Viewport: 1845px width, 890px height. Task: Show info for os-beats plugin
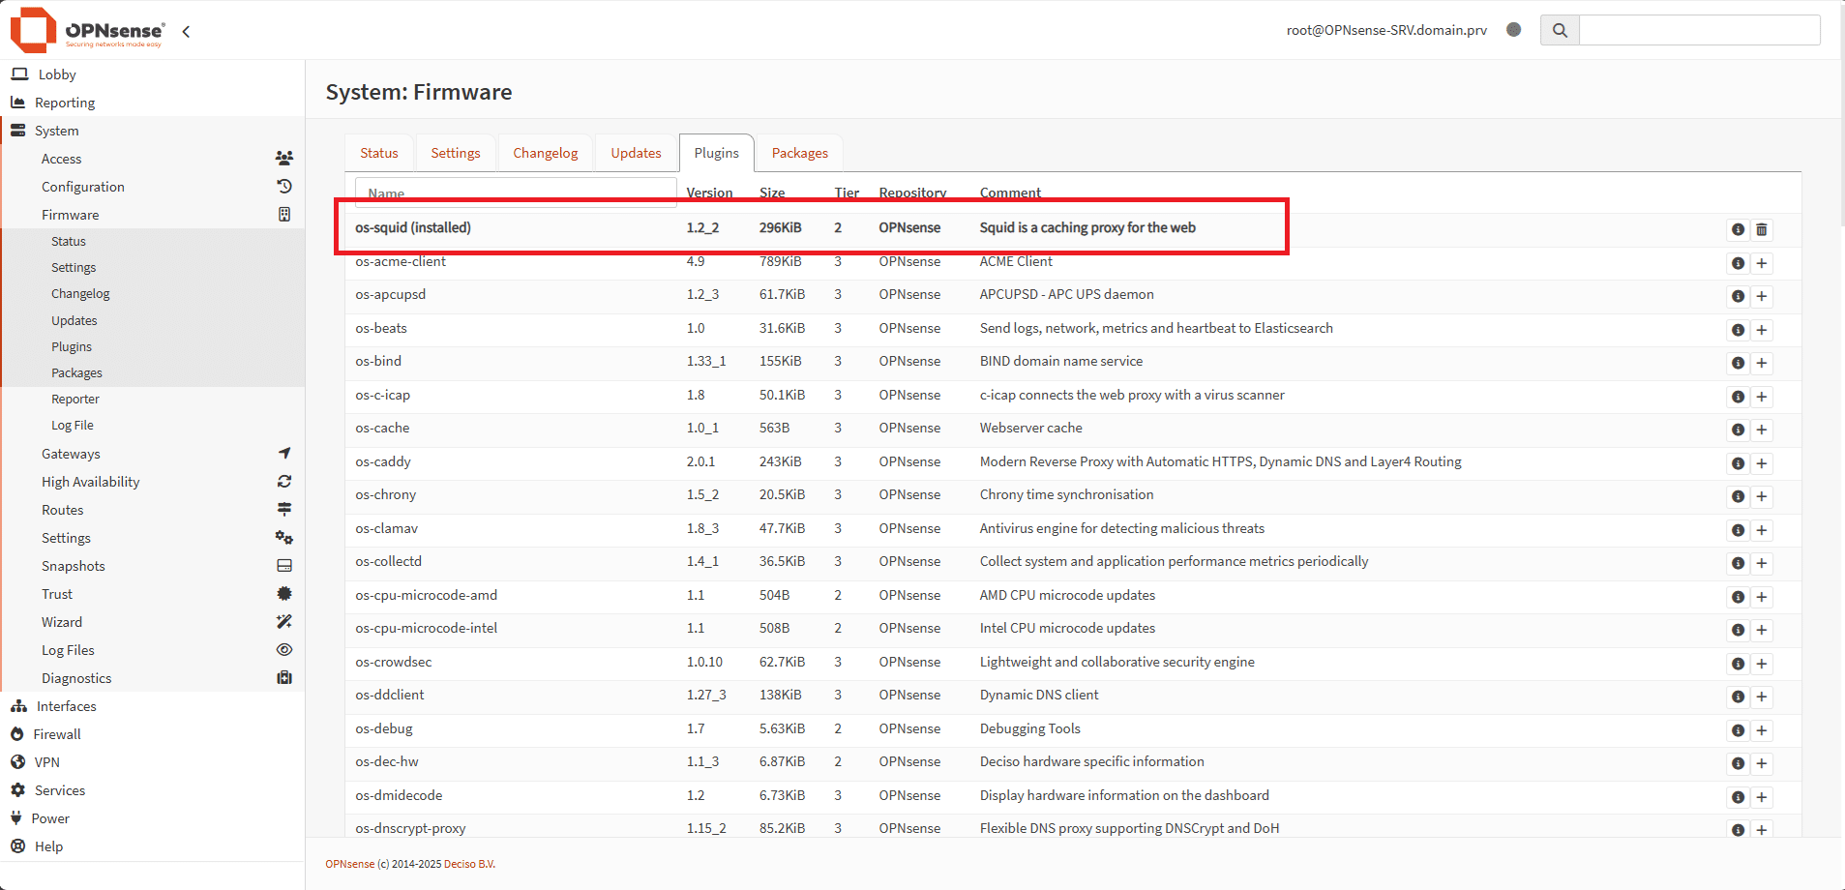pos(1738,330)
